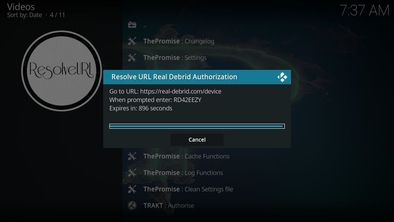
Task: Click the 7:37 AM clock
Action: click(x=364, y=11)
